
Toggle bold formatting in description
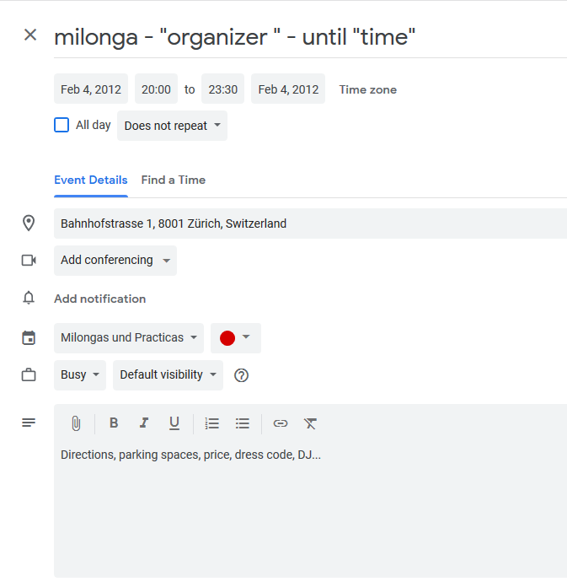click(114, 423)
